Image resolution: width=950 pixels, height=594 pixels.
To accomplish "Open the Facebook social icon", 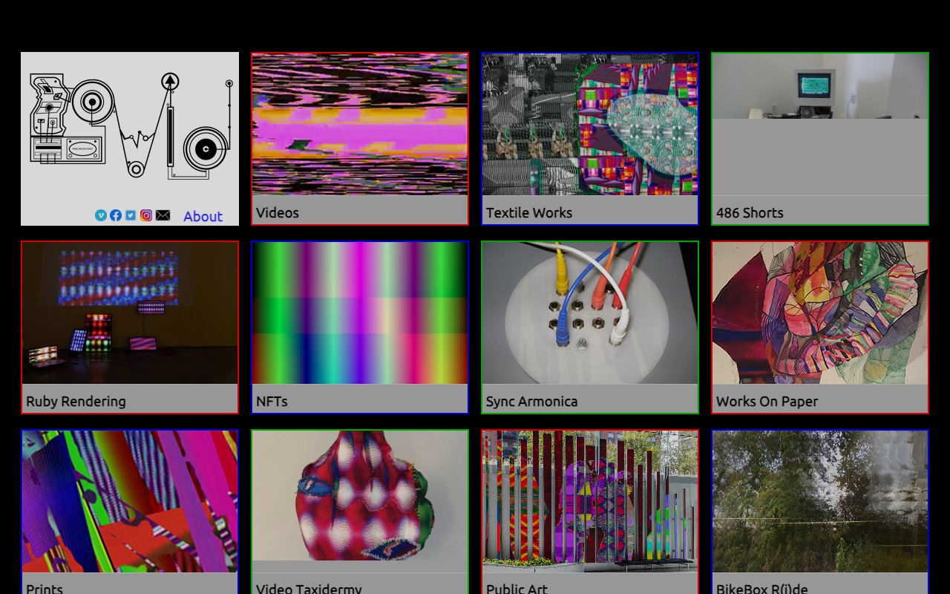I will (x=116, y=215).
